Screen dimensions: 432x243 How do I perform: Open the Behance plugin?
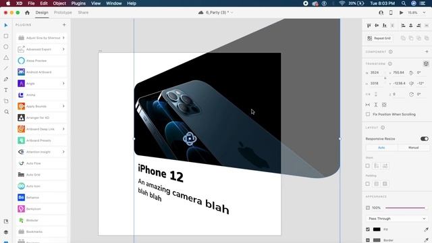pos(42,198)
